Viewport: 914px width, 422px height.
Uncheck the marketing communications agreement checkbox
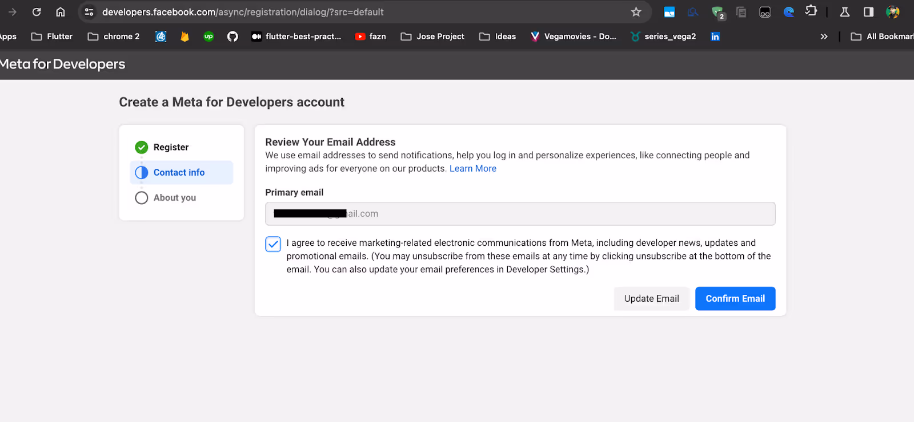point(273,244)
